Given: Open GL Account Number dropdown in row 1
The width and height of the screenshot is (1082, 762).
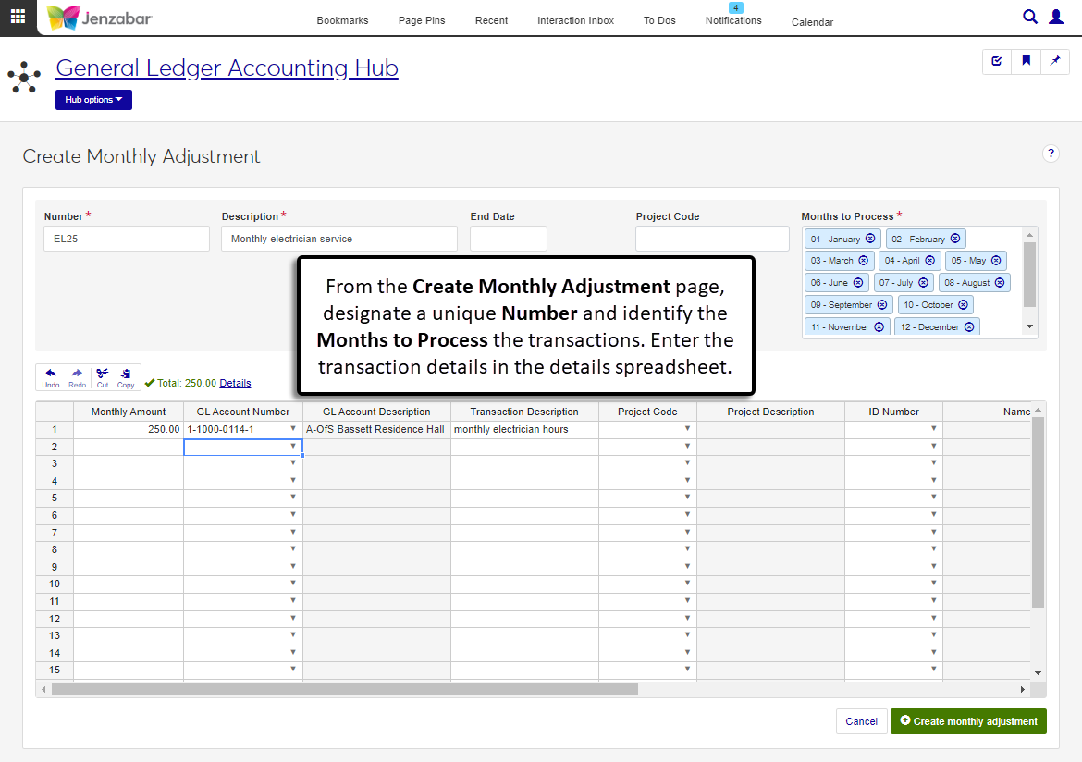Looking at the screenshot, I should (x=293, y=429).
